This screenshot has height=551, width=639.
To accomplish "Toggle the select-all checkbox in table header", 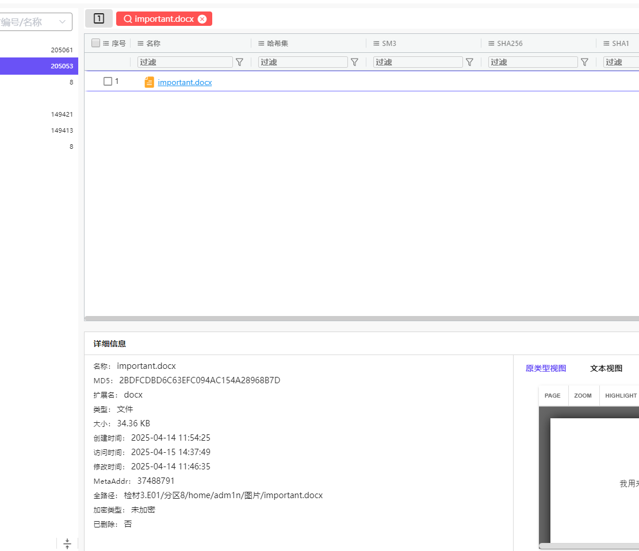I will pyautogui.click(x=96, y=43).
